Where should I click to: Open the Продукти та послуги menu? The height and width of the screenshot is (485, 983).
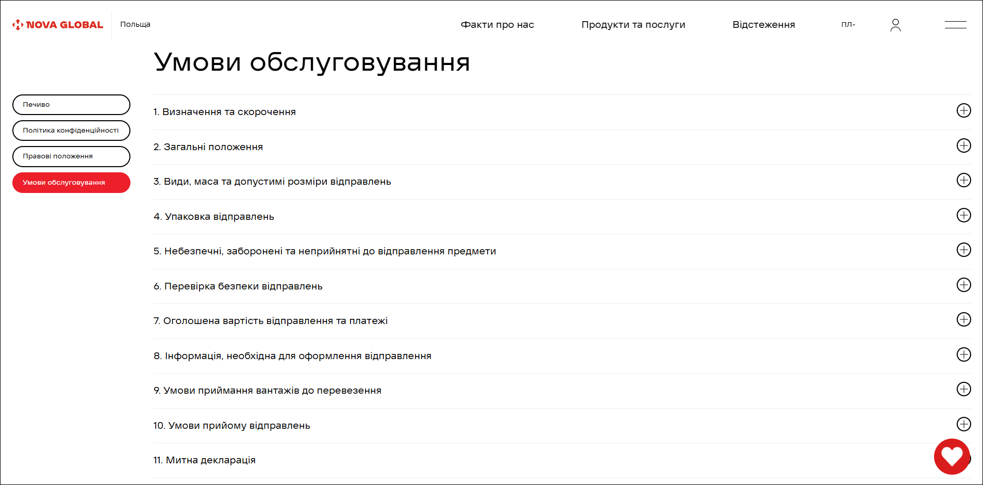click(x=633, y=25)
